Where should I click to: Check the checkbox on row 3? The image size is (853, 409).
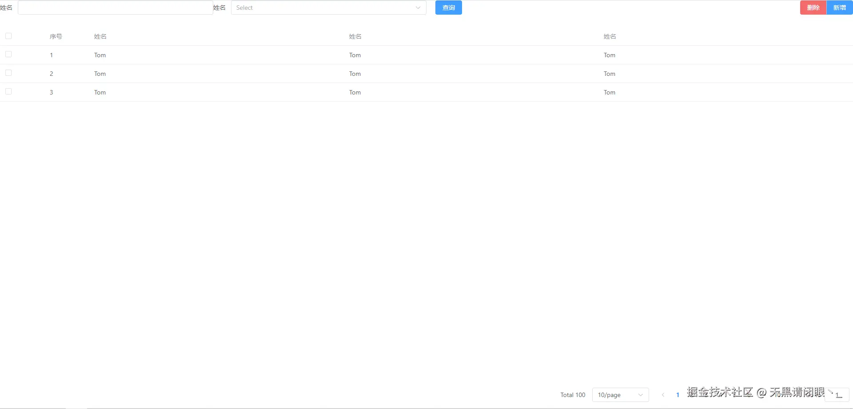[x=8, y=91]
